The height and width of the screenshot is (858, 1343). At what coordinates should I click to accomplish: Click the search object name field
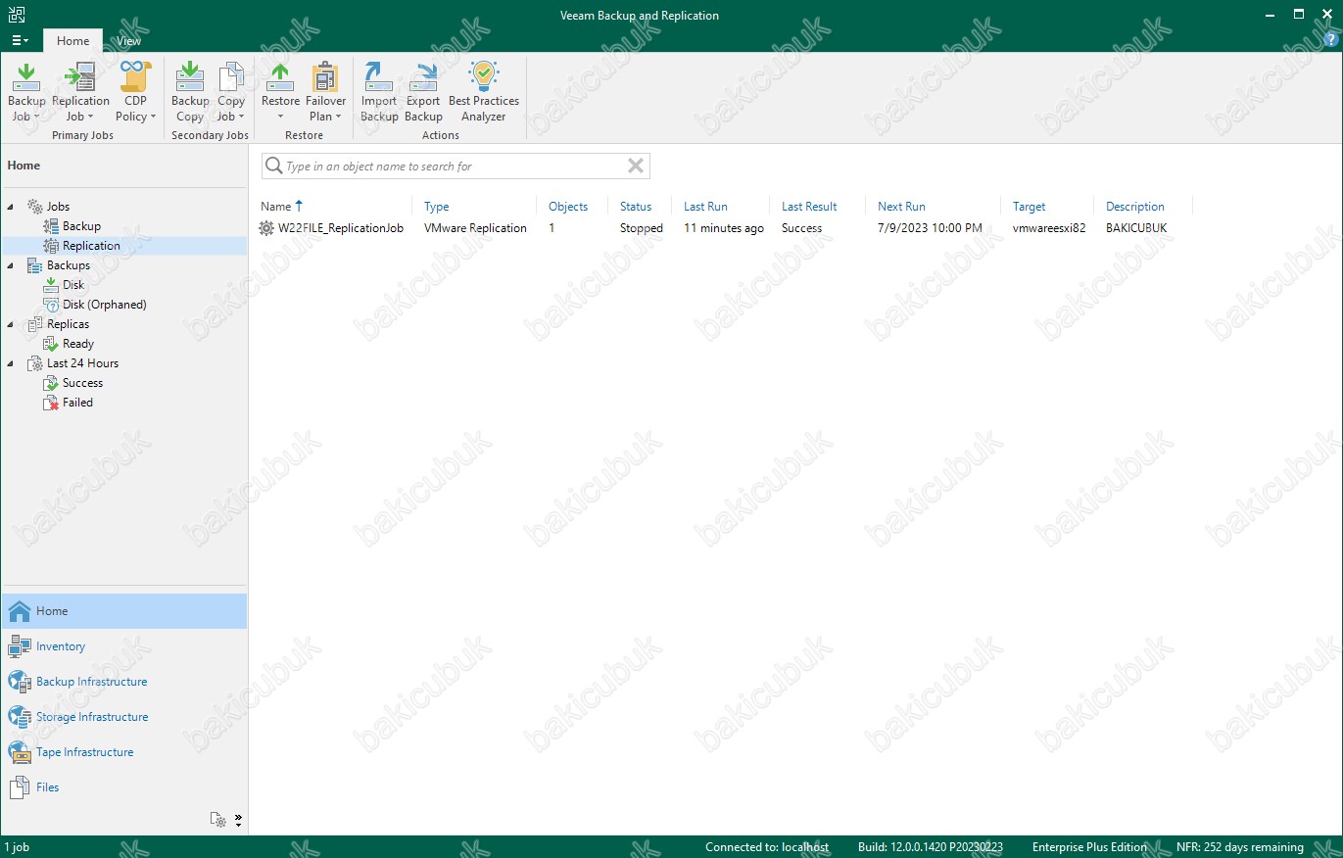point(455,167)
